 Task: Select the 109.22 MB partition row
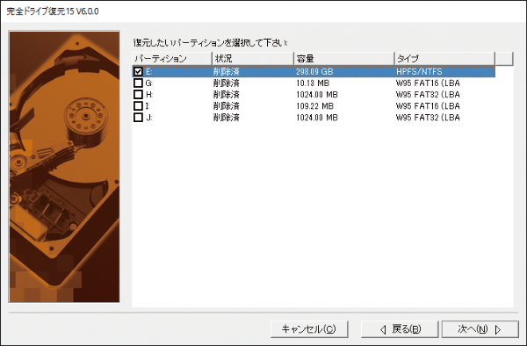314,105
